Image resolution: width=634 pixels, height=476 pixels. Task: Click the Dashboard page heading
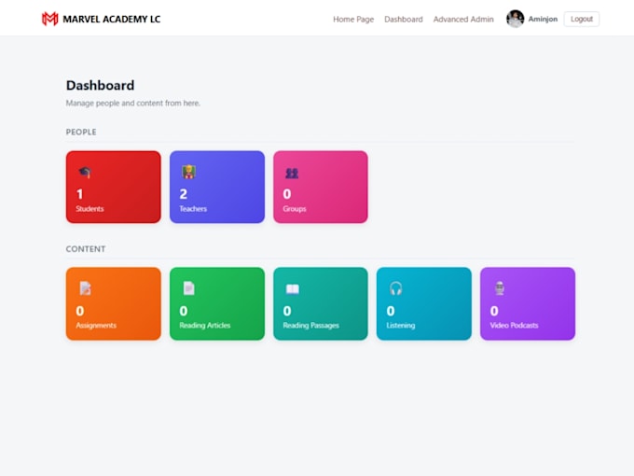coord(101,86)
